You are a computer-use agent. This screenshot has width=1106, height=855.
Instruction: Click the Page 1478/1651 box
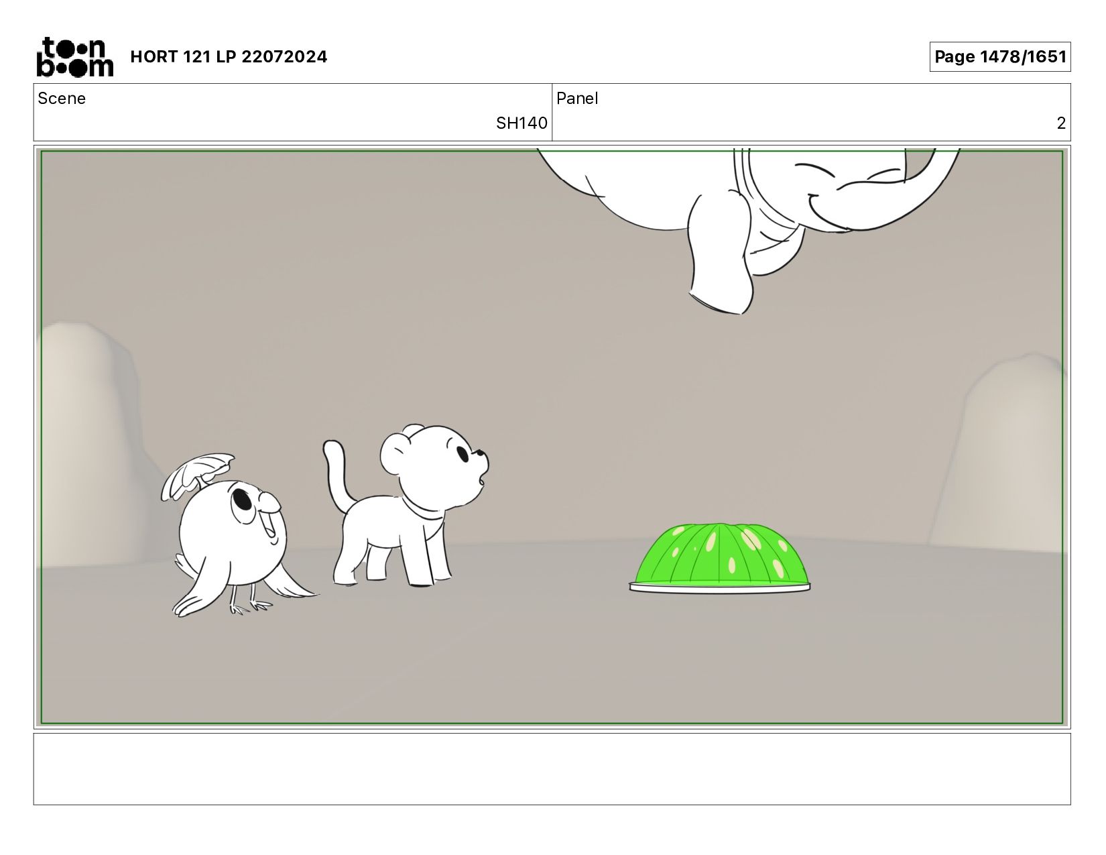coord(999,57)
